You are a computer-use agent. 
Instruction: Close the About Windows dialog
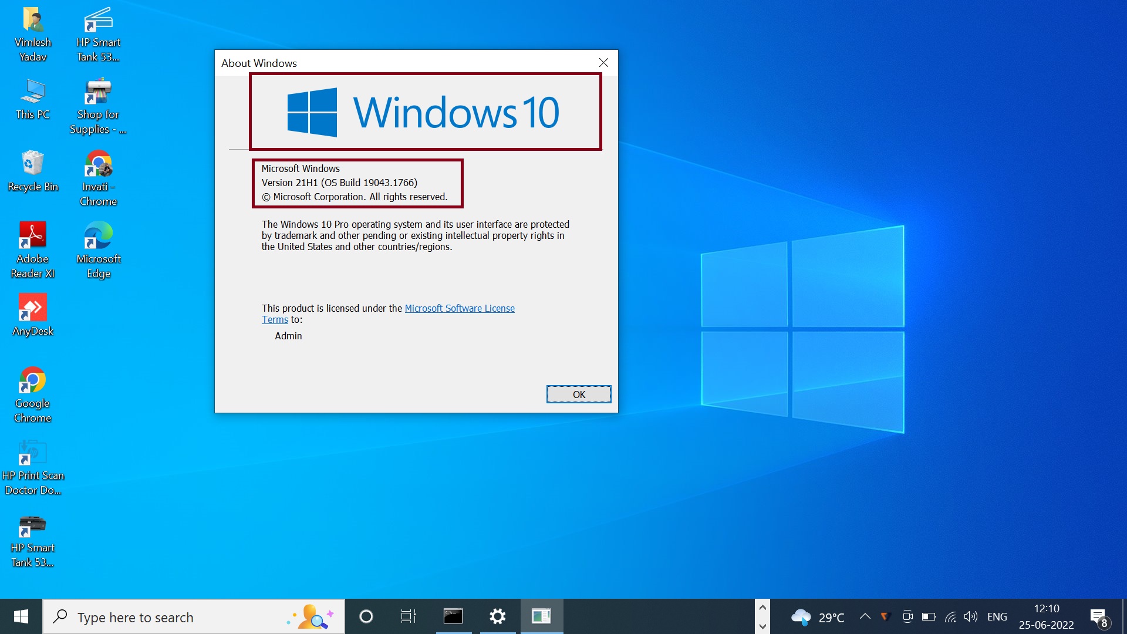click(x=603, y=63)
